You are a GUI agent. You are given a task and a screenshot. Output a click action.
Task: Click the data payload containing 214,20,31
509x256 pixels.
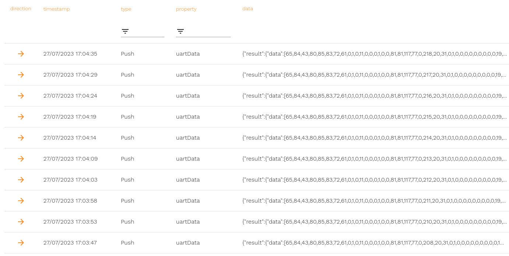374,138
